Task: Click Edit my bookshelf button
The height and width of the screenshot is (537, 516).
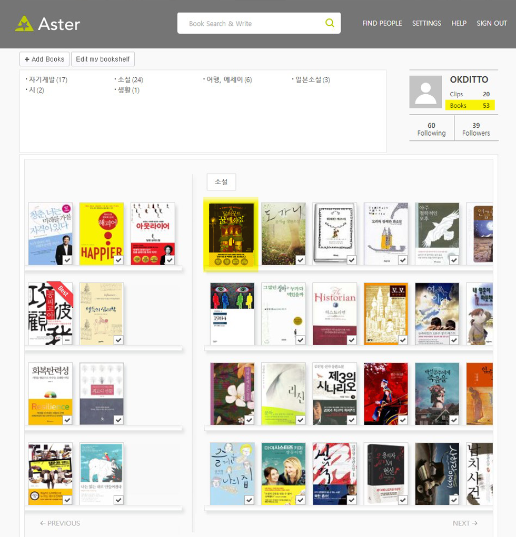Action: 103,59
